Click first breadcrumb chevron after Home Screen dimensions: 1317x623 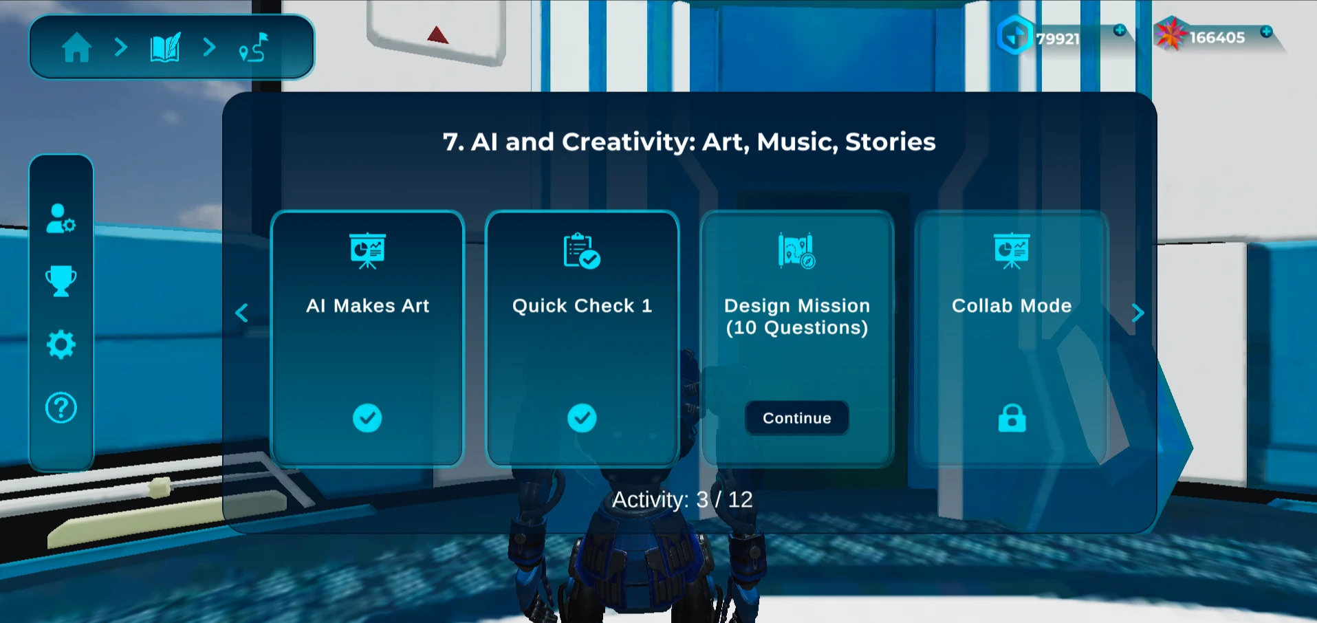pyautogui.click(x=121, y=47)
